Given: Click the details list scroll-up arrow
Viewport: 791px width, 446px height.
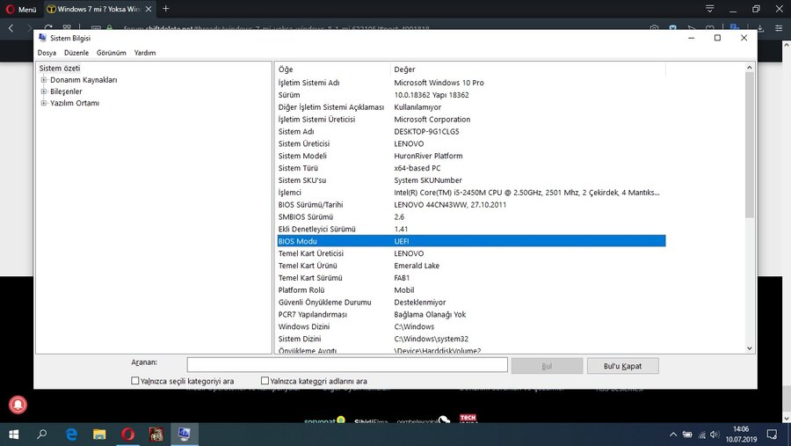Looking at the screenshot, I should coord(749,67).
